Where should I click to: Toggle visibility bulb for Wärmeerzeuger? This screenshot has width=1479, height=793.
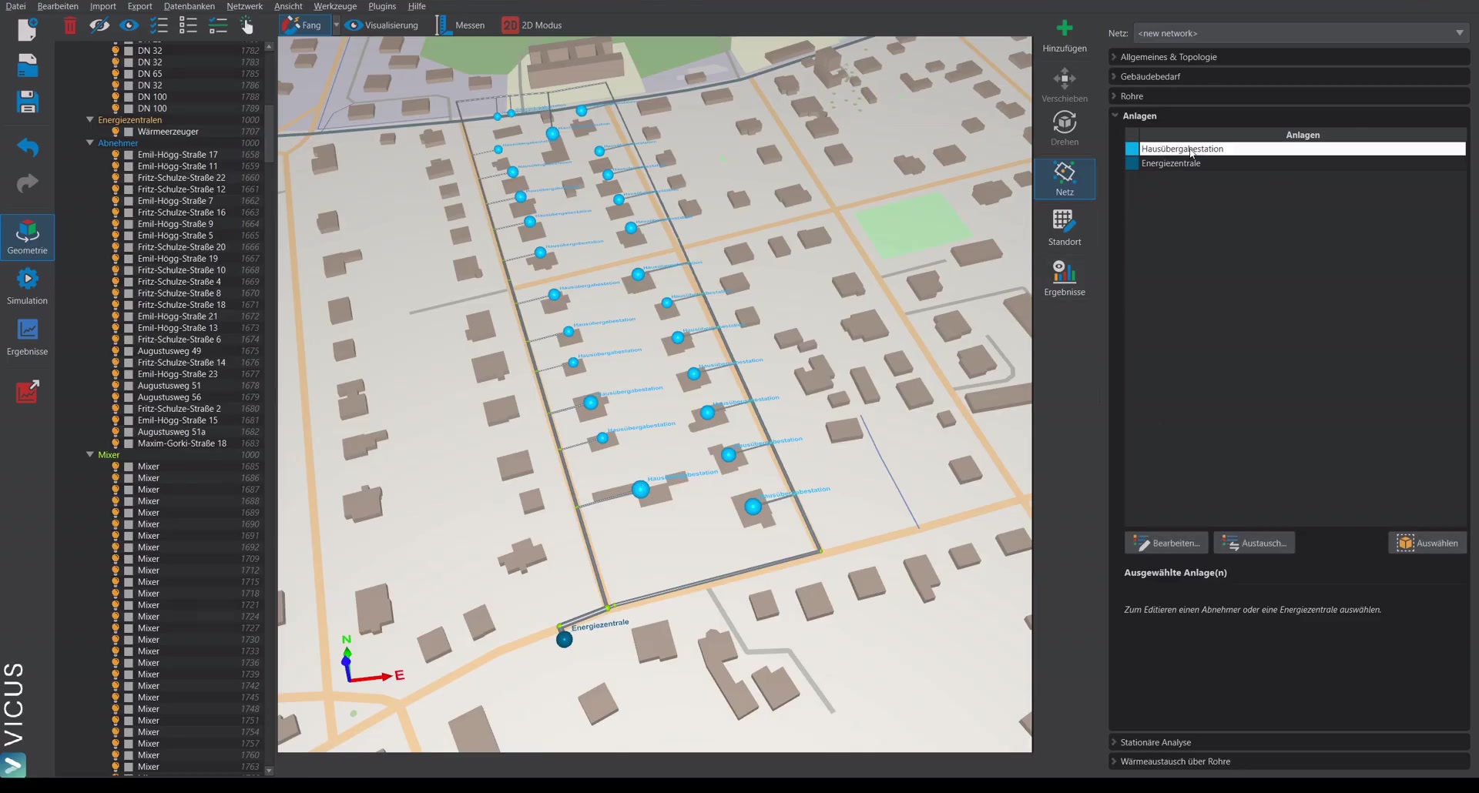(116, 132)
